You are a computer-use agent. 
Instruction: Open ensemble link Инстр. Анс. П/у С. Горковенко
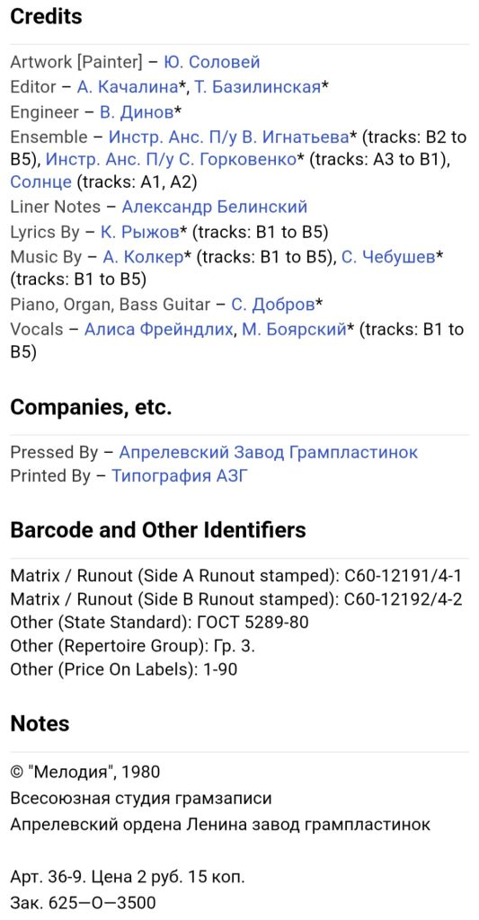click(171, 160)
